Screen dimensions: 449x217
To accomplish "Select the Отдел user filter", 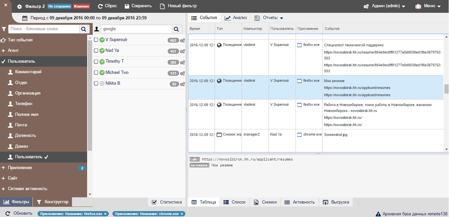I will point(44,83).
